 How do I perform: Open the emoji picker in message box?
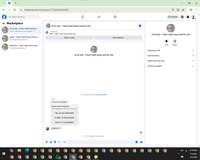(136, 142)
